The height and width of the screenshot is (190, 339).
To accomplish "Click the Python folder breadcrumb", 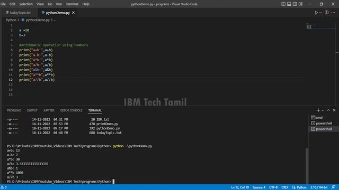I will (x=11, y=20).
